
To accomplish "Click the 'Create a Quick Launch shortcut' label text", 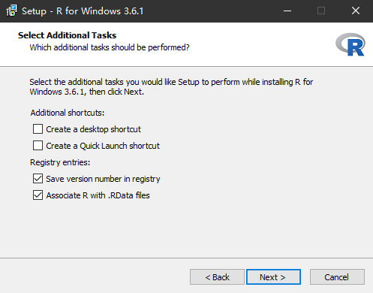I will click(x=103, y=146).
